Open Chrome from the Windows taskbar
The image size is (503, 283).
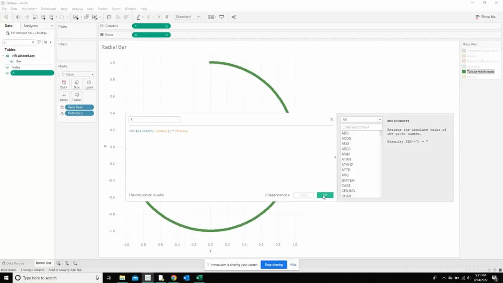pyautogui.click(x=174, y=278)
